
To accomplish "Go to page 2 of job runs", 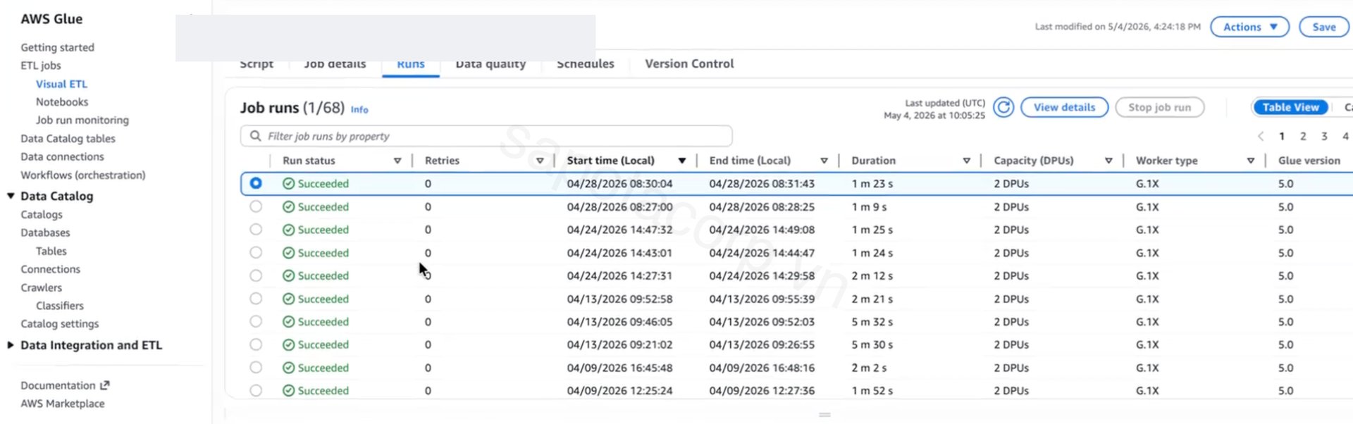I will click(x=1303, y=137).
